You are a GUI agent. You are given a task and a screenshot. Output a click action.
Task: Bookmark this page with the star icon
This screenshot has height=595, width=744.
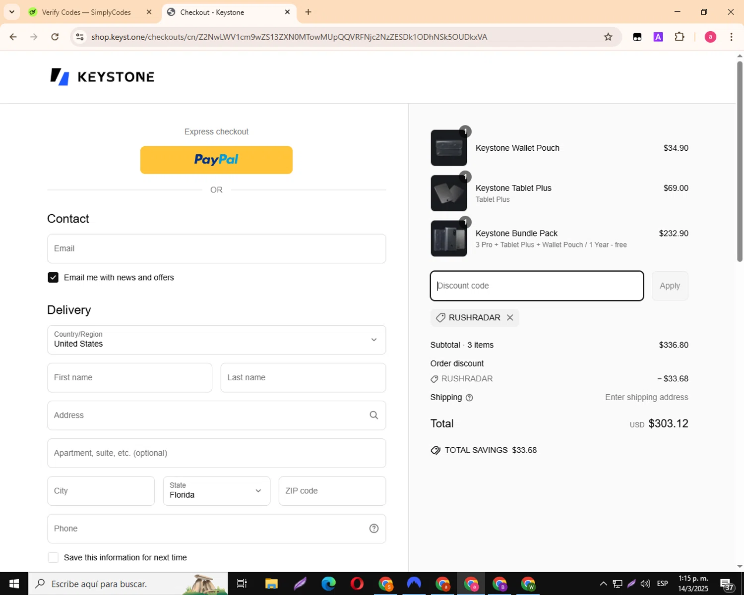(x=608, y=37)
